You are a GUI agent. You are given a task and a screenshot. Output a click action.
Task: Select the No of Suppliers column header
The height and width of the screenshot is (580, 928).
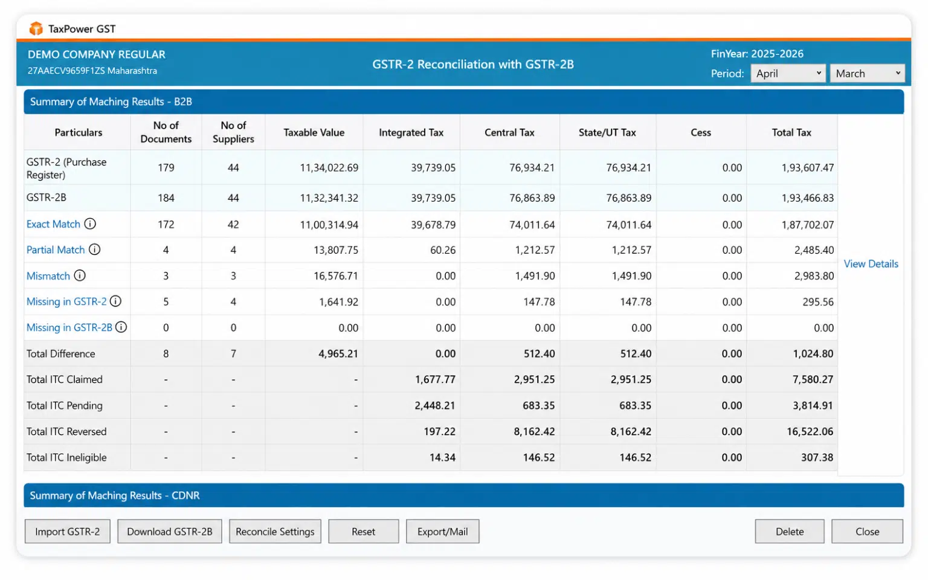pyautogui.click(x=233, y=132)
